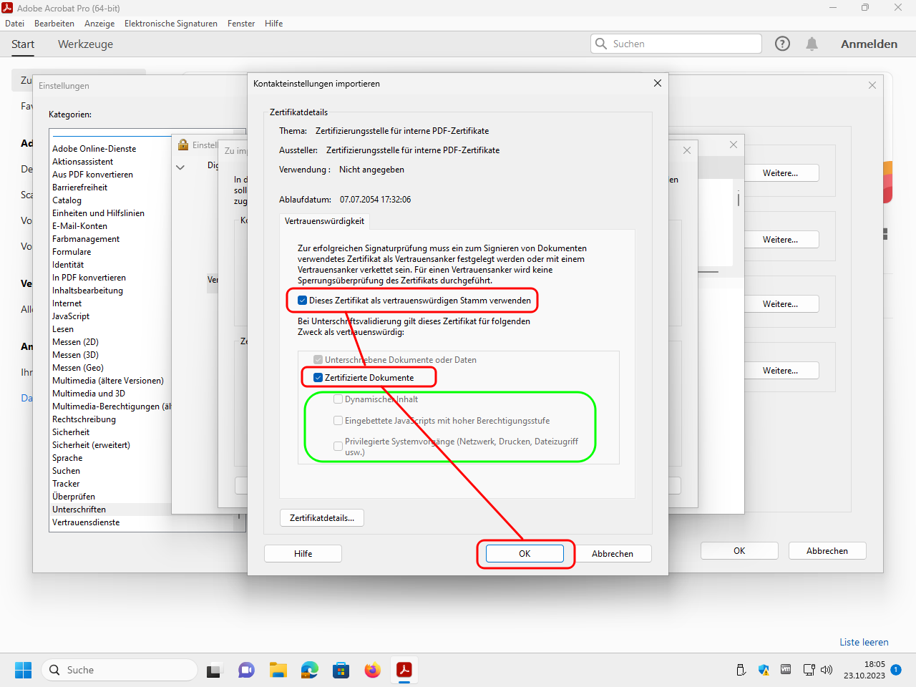Launch Microsoft Edge from the taskbar

click(x=309, y=670)
